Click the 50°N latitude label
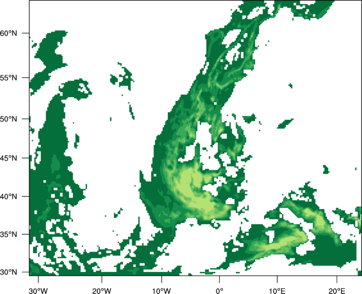 tap(9, 119)
